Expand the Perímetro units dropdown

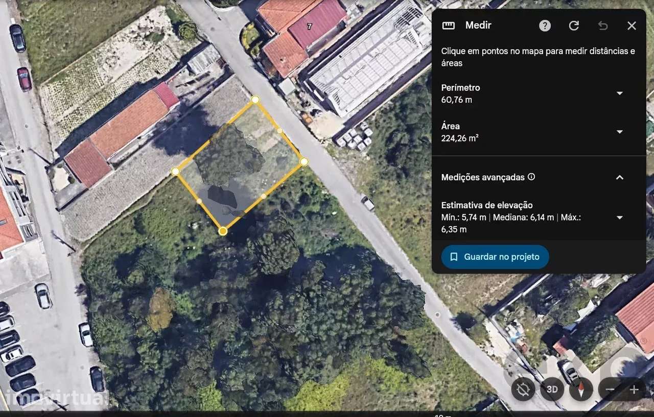pyautogui.click(x=620, y=93)
